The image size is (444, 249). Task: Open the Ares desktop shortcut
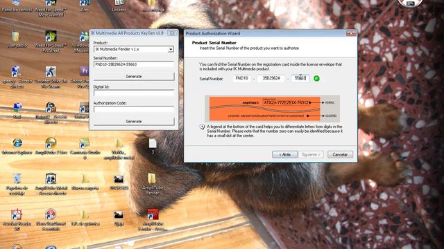point(85,3)
